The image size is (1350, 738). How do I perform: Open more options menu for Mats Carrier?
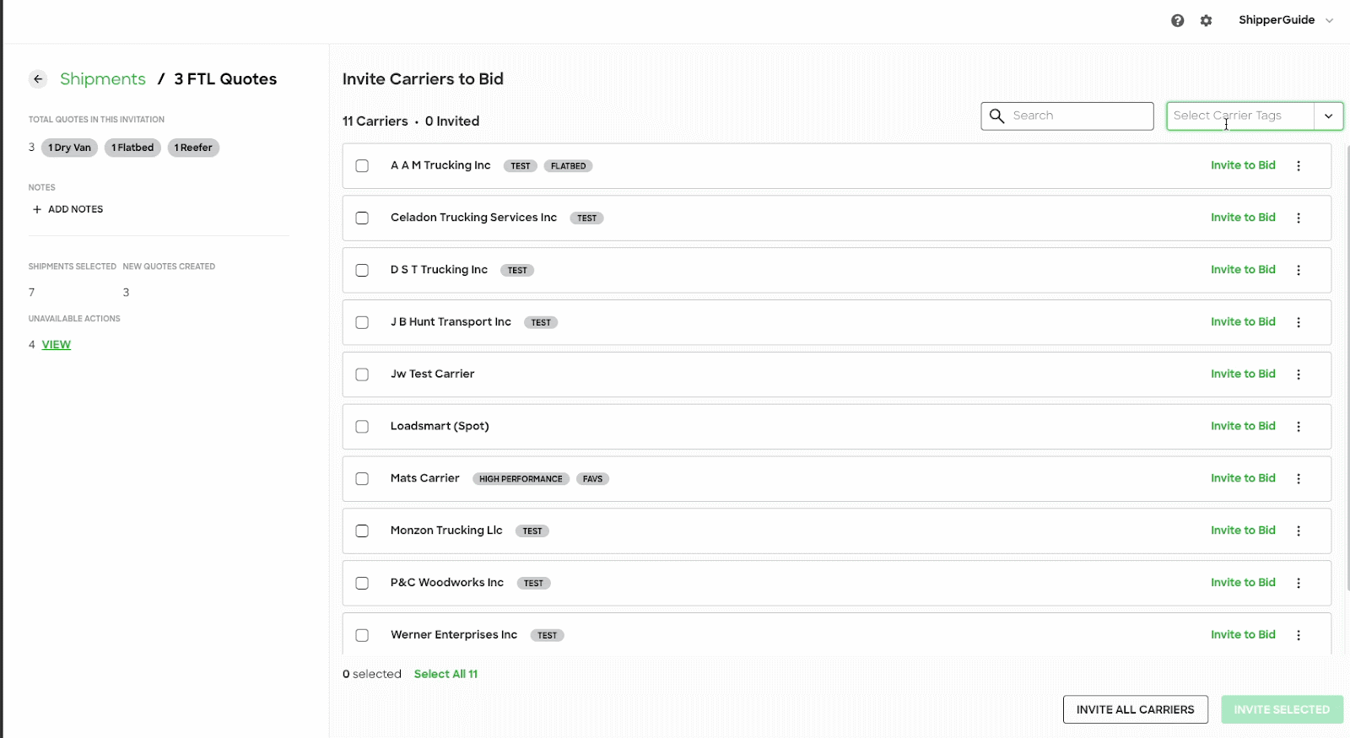click(1299, 479)
